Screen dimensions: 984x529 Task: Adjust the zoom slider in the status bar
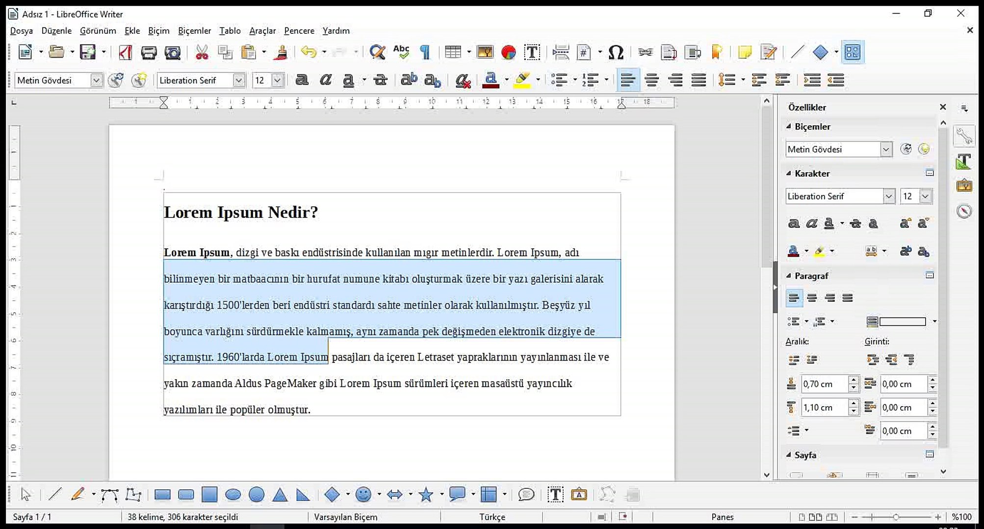[896, 517]
